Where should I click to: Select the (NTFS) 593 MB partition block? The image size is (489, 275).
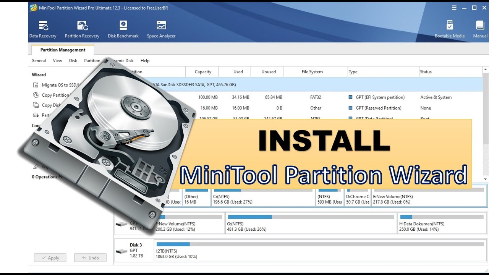(330, 197)
